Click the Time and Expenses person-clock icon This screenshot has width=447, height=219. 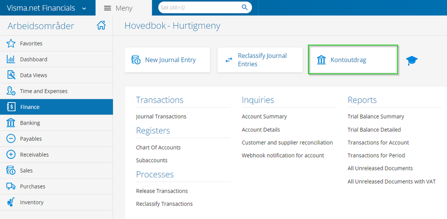coord(11,91)
